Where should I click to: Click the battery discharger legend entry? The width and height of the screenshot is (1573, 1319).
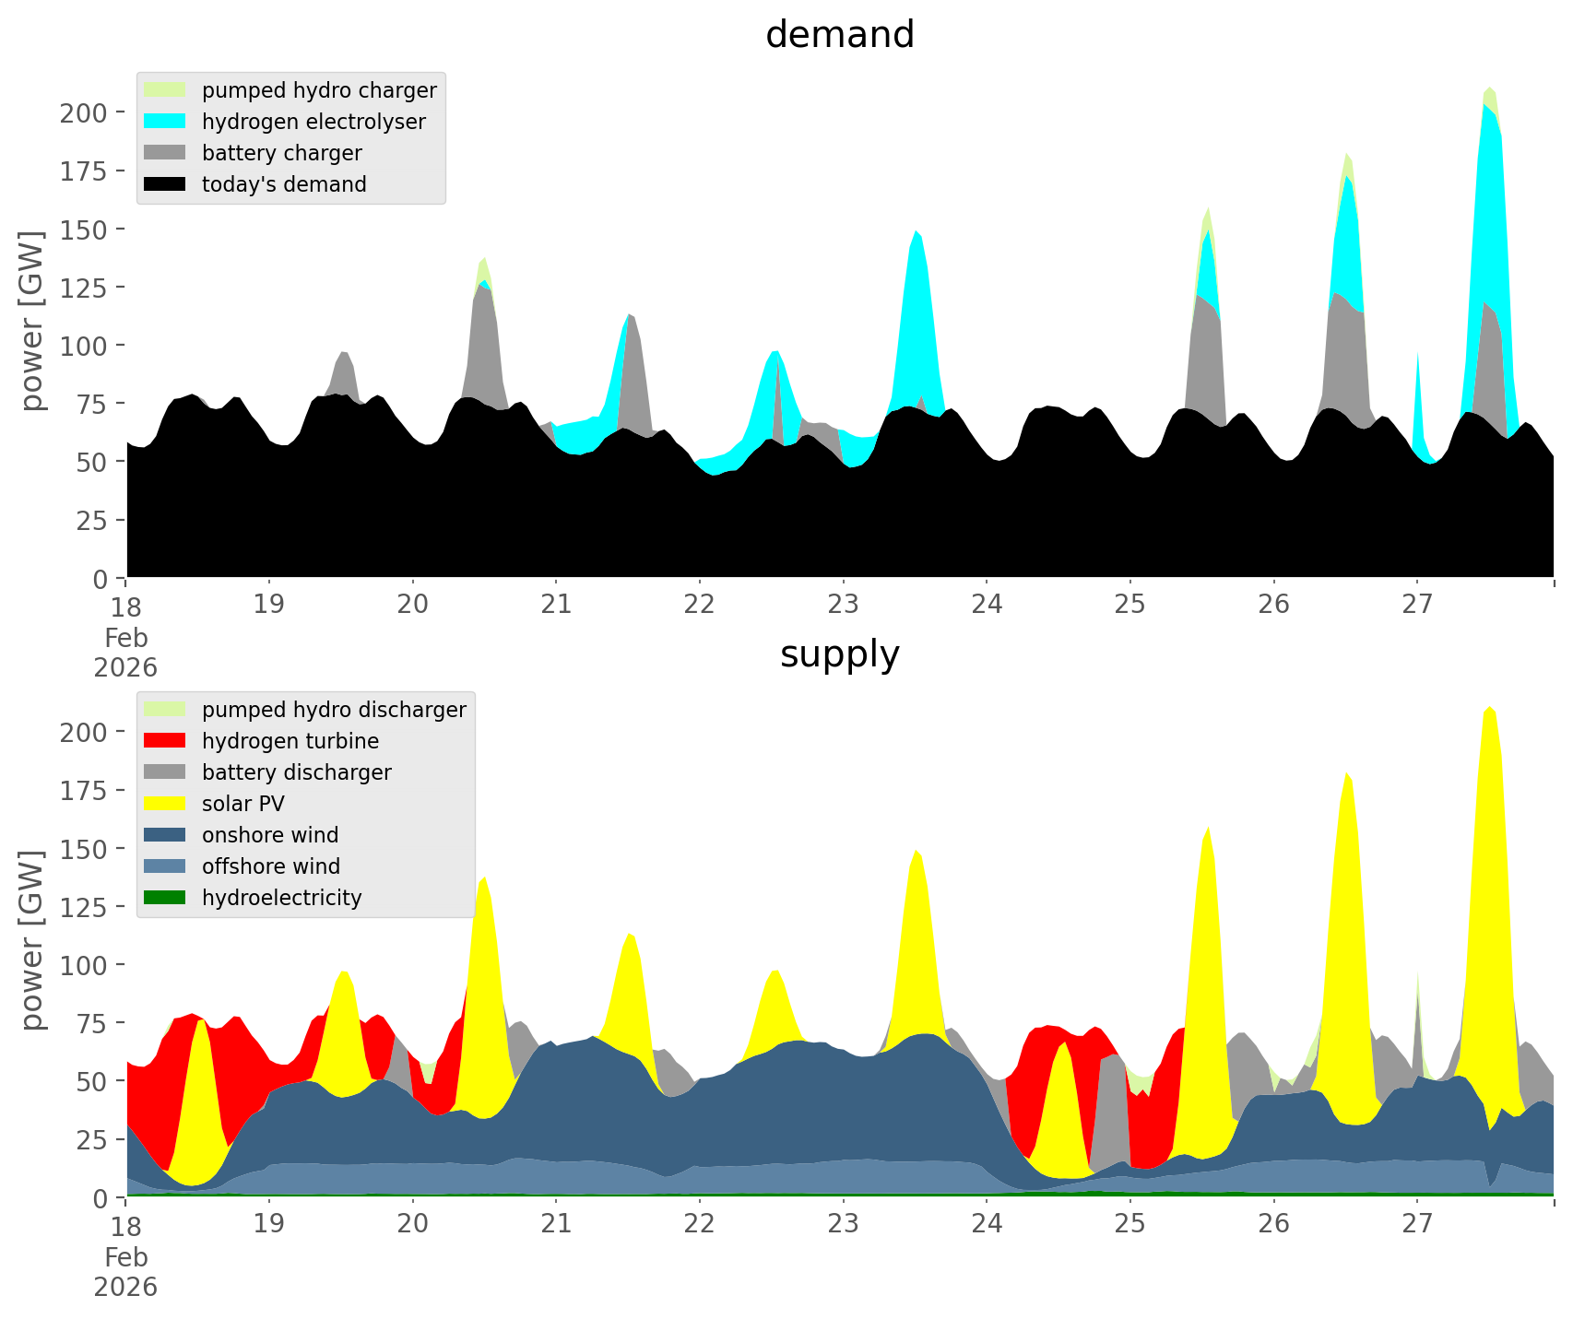[296, 772]
